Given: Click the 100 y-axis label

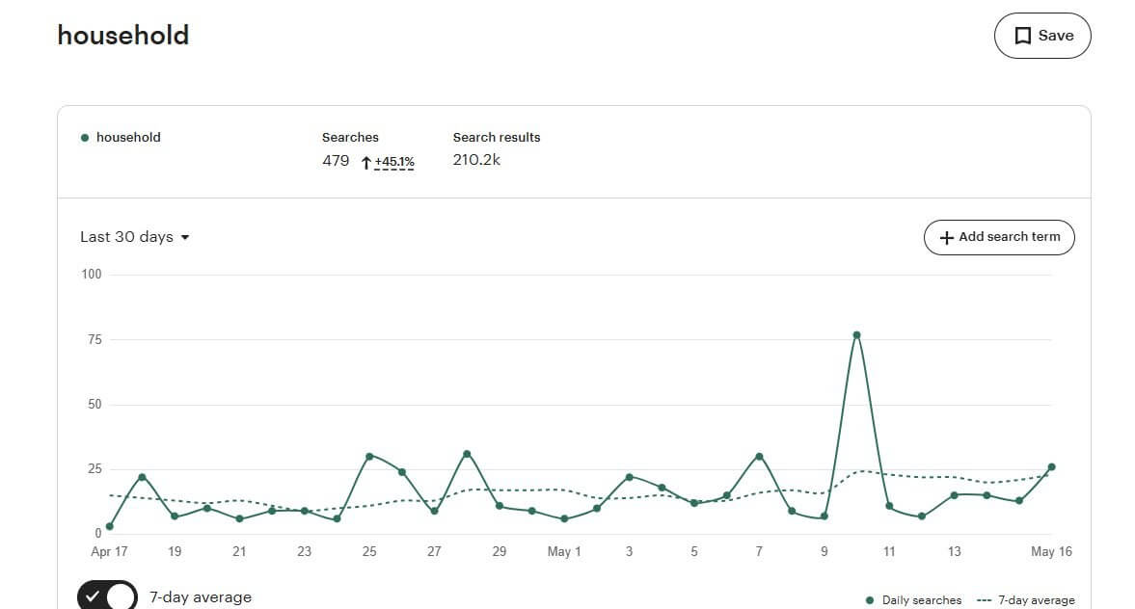Looking at the screenshot, I should point(92,274).
